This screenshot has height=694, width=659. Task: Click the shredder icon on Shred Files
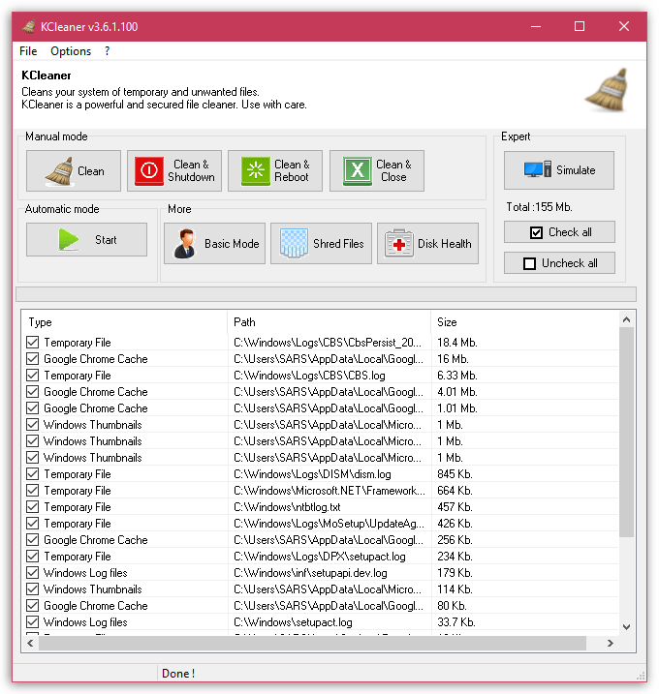(294, 243)
